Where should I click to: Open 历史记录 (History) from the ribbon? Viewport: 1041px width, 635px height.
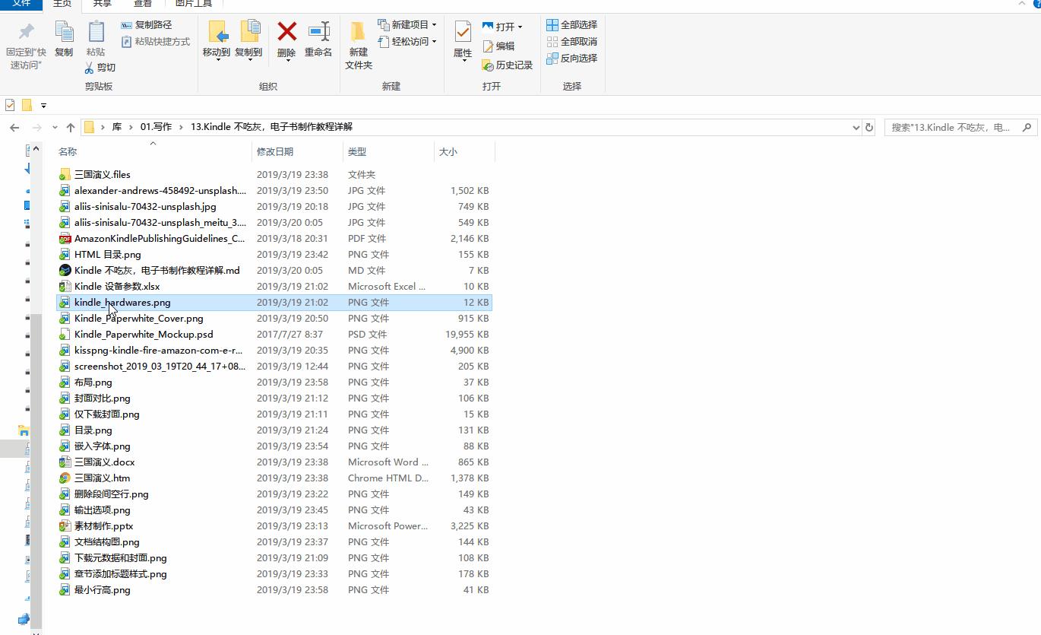pyautogui.click(x=508, y=65)
